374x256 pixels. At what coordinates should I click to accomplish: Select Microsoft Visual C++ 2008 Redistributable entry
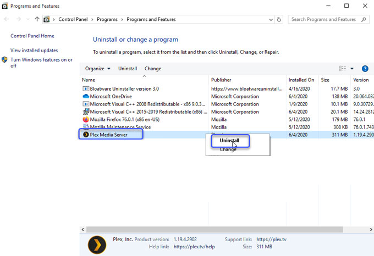click(x=147, y=104)
